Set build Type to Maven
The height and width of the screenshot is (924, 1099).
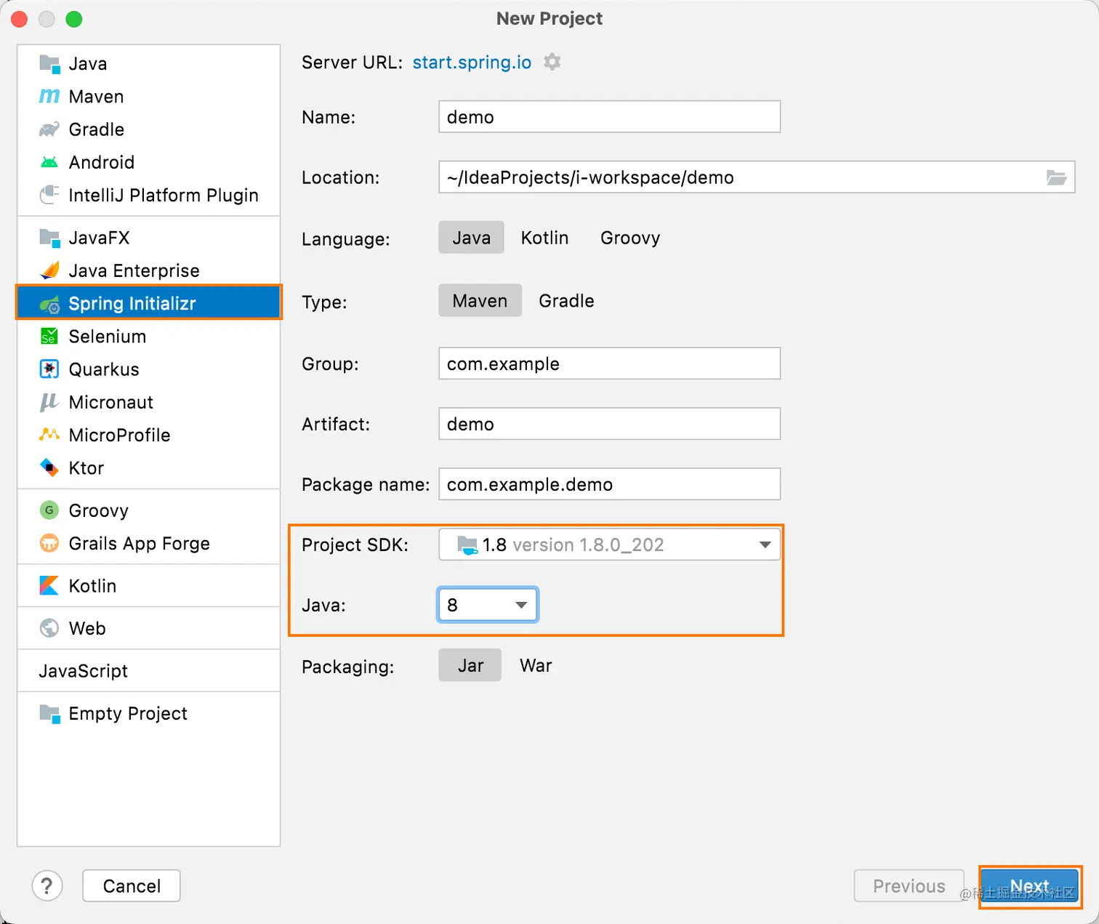pos(480,301)
